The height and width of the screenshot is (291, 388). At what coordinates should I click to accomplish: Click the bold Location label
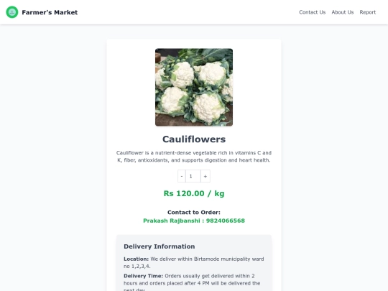point(136,259)
